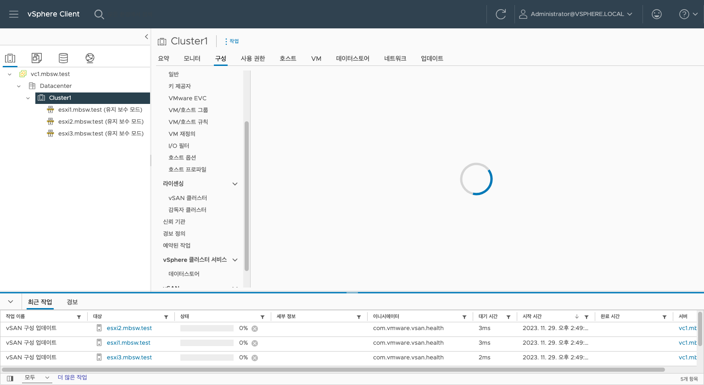
Task: Open the 감독자 클러스터 licensing item
Action: click(187, 210)
